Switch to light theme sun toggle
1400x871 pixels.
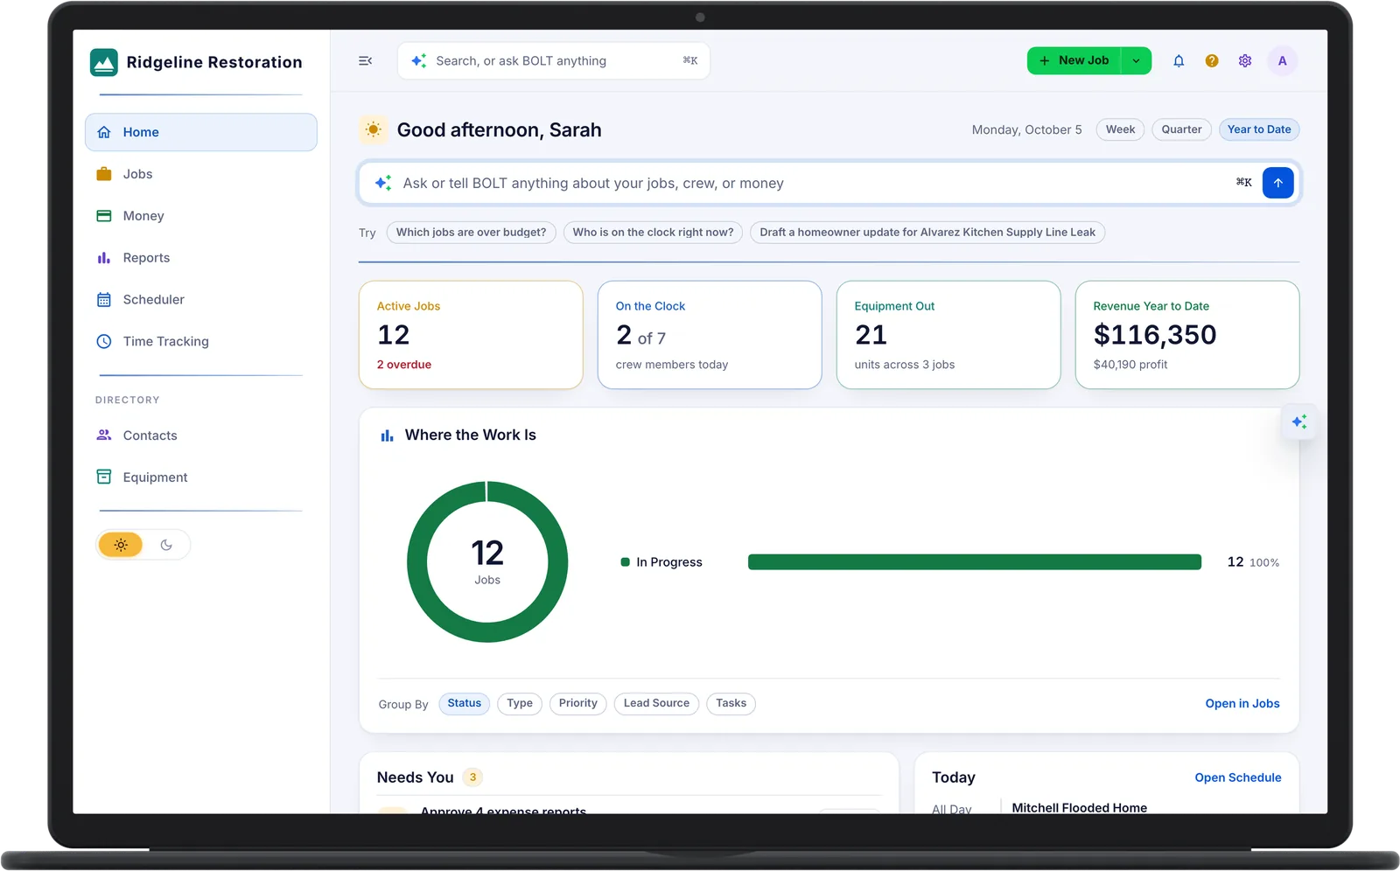(121, 545)
